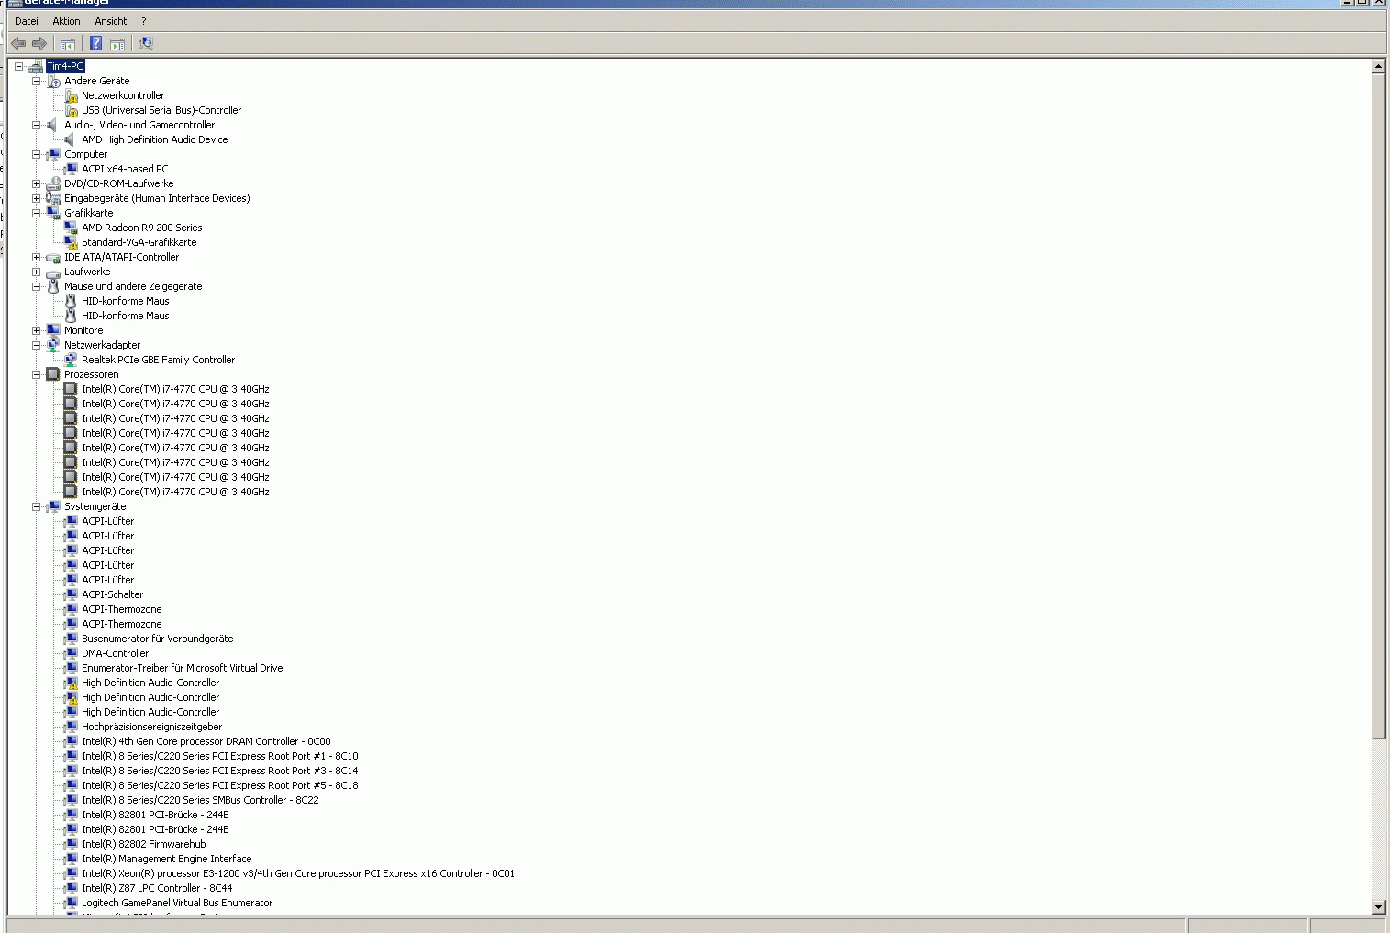This screenshot has height=933, width=1390.
Task: Click the scan for hardware changes icon
Action: [x=146, y=43]
